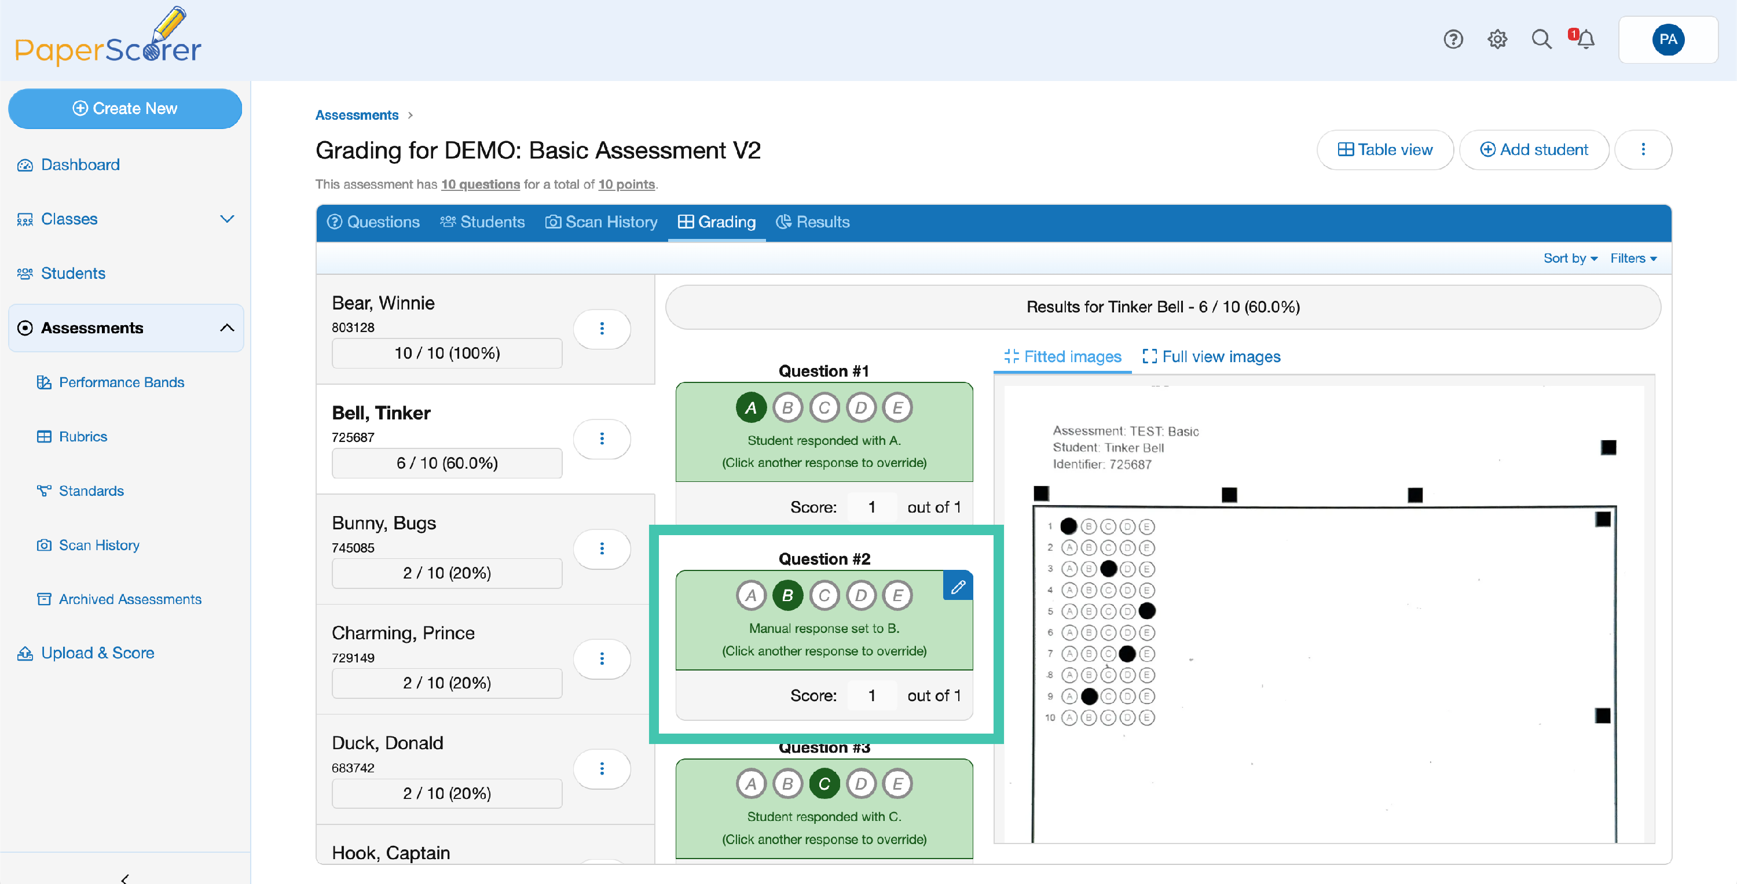
Task: Open the Filters dropdown
Action: click(x=1633, y=259)
